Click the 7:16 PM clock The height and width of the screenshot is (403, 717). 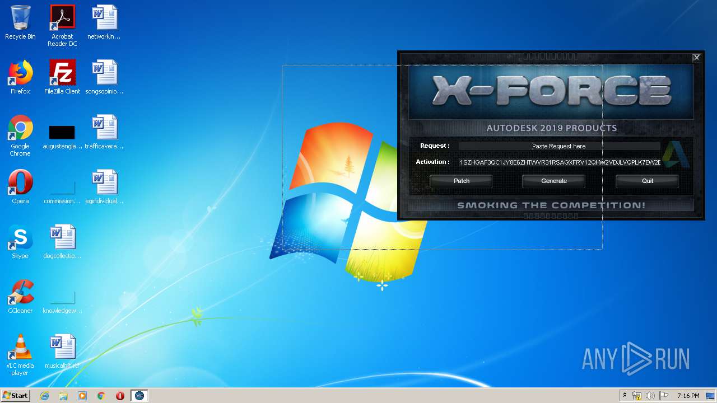(688, 396)
